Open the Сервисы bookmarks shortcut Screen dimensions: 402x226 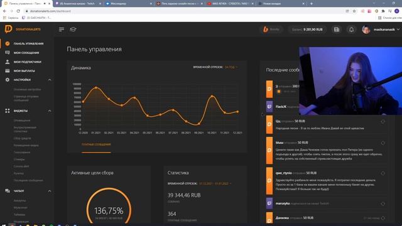(x=11, y=18)
